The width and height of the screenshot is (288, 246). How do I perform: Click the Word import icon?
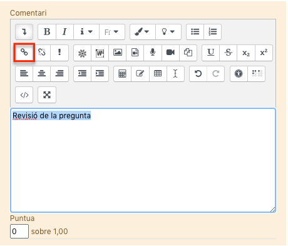tap(100, 53)
